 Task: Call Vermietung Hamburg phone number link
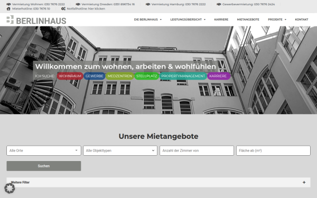tap(179, 4)
